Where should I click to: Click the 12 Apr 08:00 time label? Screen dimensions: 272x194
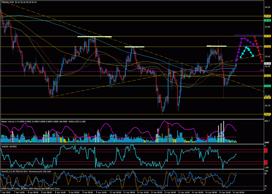pos(128,192)
